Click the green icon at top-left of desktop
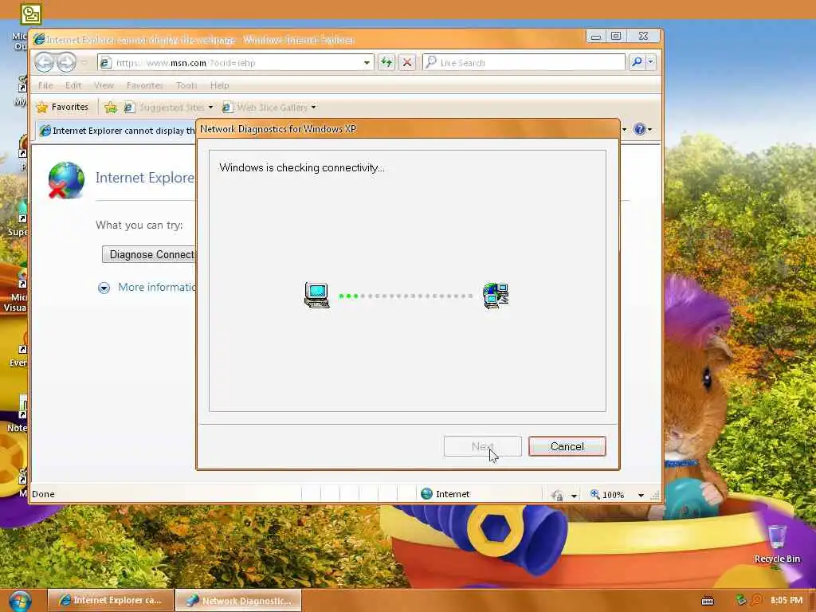 31,14
